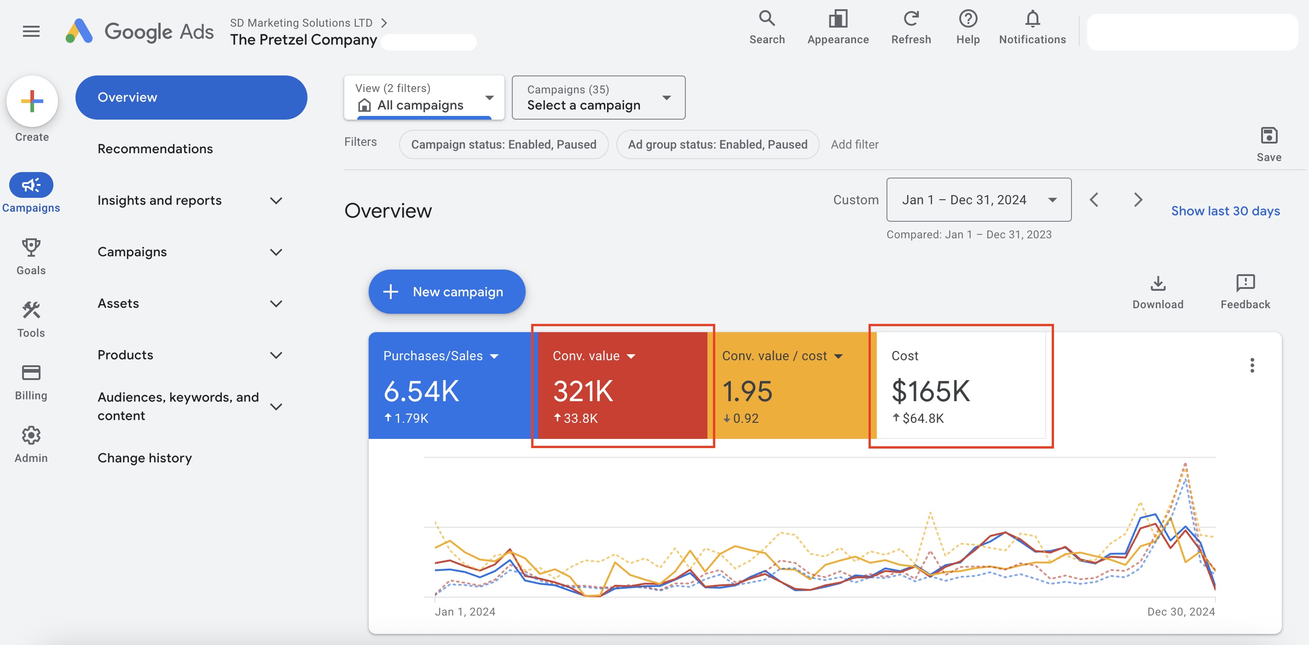This screenshot has width=1309, height=645.
Task: Open the date range dropdown
Action: coord(978,200)
